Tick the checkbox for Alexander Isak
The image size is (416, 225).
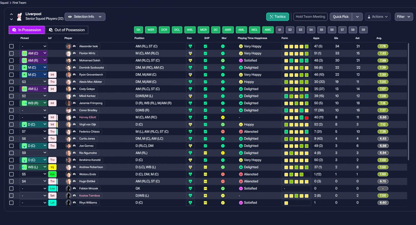point(11,46)
